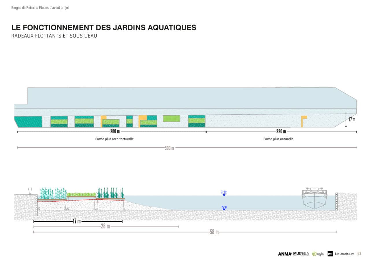This screenshot has width=368, height=260.
Task: Click page number "83"
Action: (x=359, y=254)
